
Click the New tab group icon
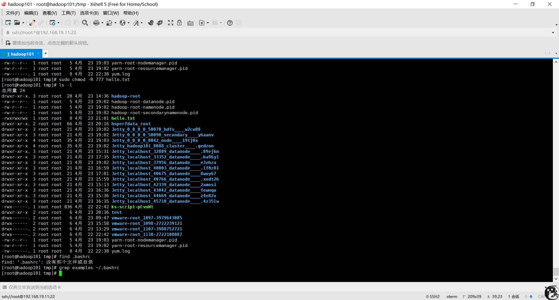[x=202, y=23]
